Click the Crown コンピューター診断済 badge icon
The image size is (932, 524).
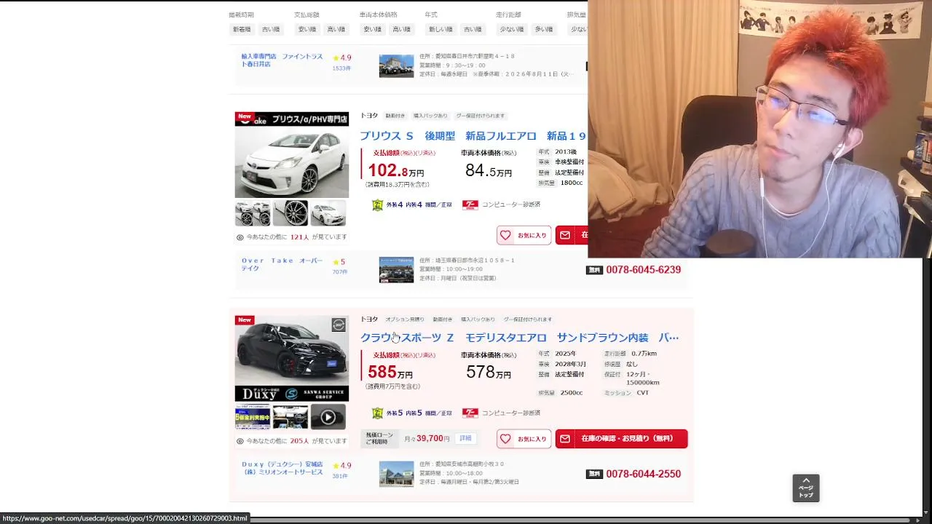coord(470,413)
